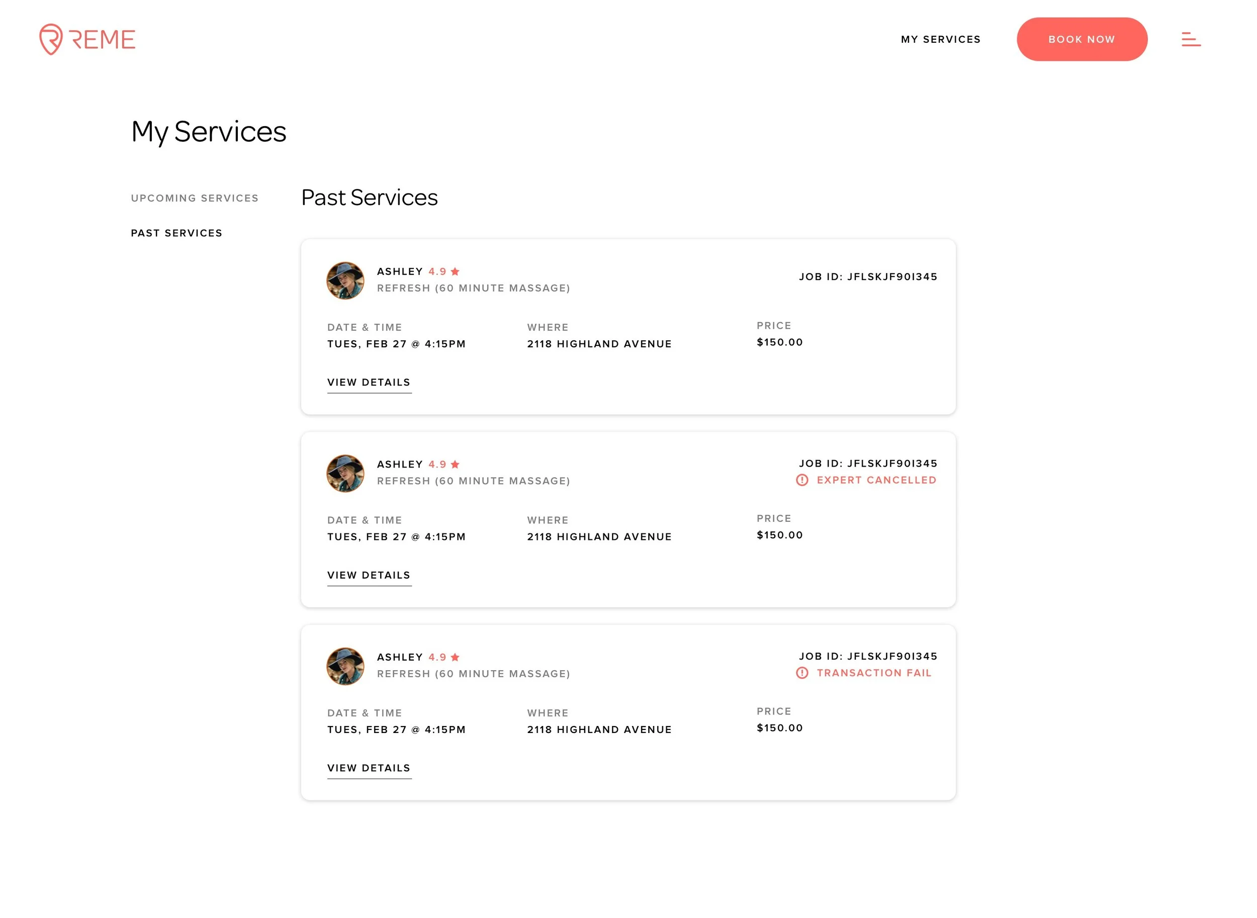Open View Details on Expert Cancelled service
The width and height of the screenshot is (1257, 918).
click(369, 575)
